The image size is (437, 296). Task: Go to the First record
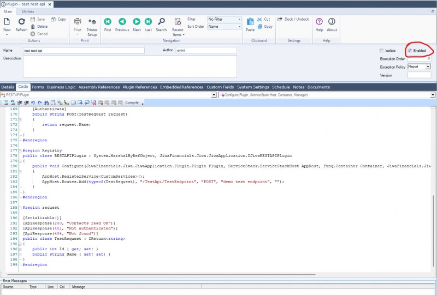(108, 21)
